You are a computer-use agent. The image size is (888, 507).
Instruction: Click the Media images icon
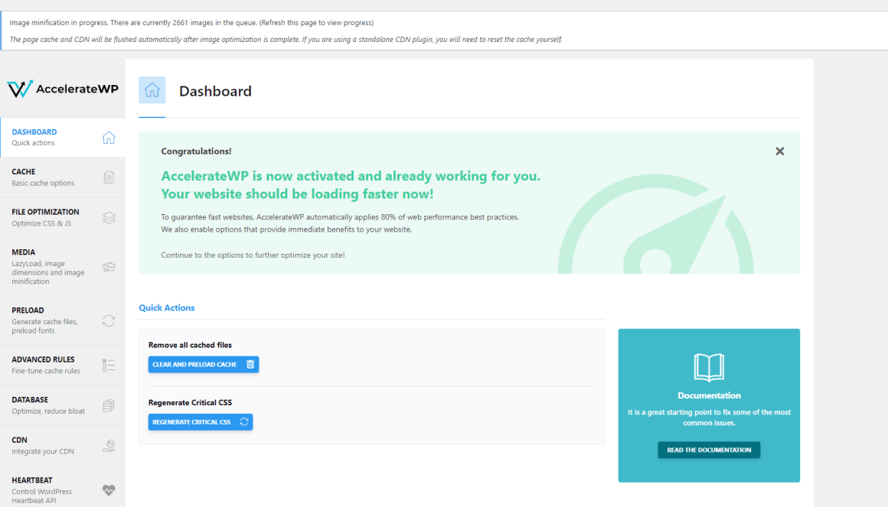109,267
